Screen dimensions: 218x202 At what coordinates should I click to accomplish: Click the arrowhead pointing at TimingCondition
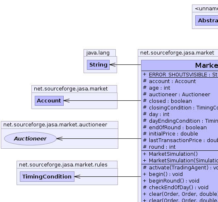click(x=77, y=176)
